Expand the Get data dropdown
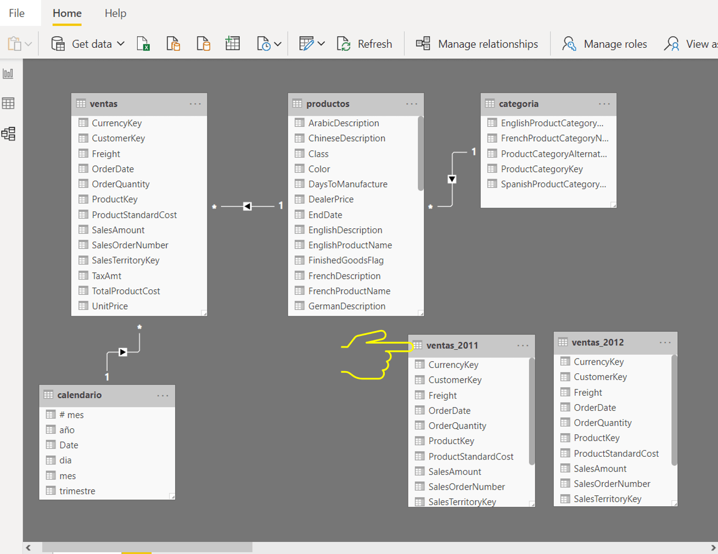 click(122, 44)
